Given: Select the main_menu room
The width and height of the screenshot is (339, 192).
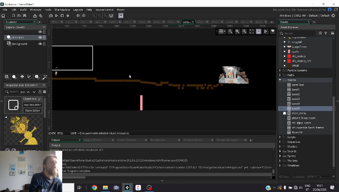Looking at the screenshot, I should tap(299, 113).
